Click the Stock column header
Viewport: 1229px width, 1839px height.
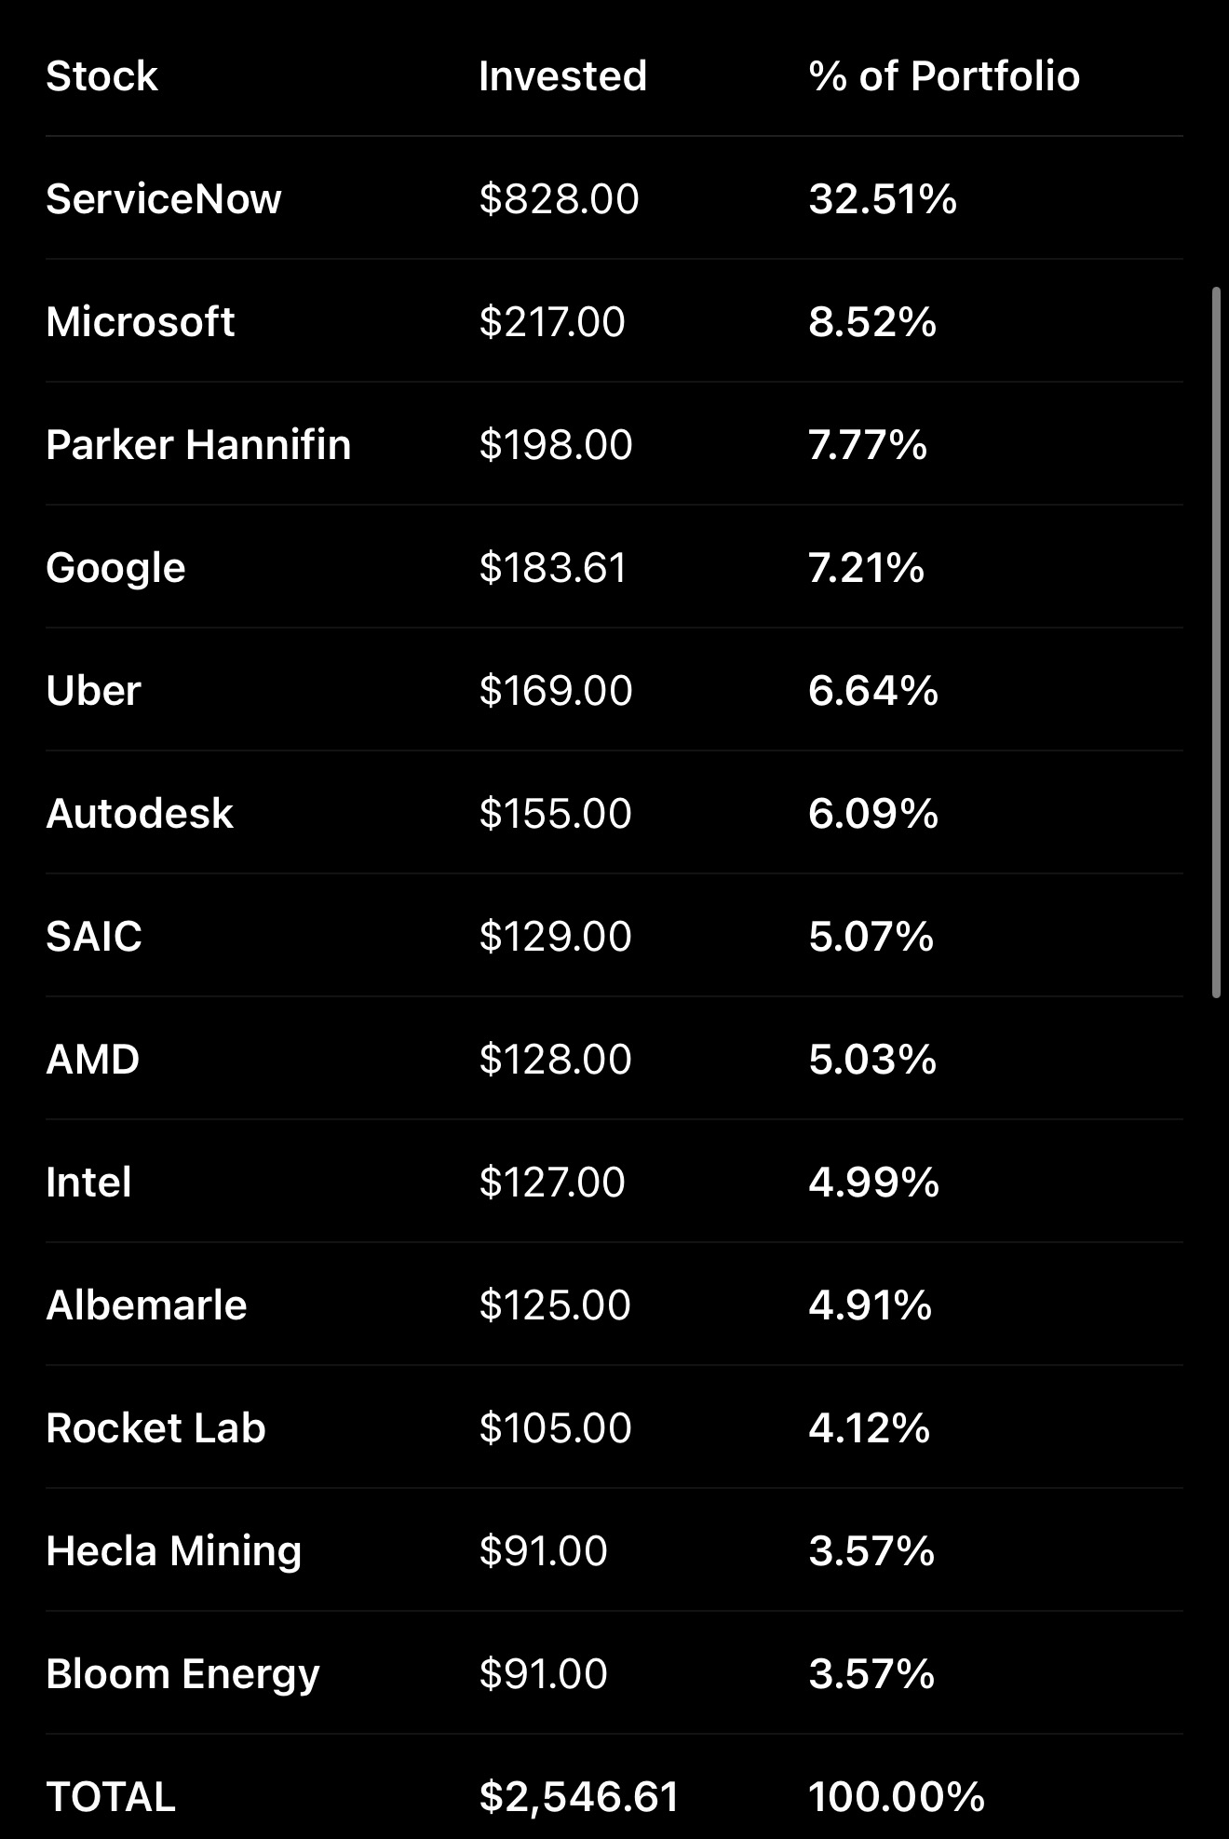(102, 76)
